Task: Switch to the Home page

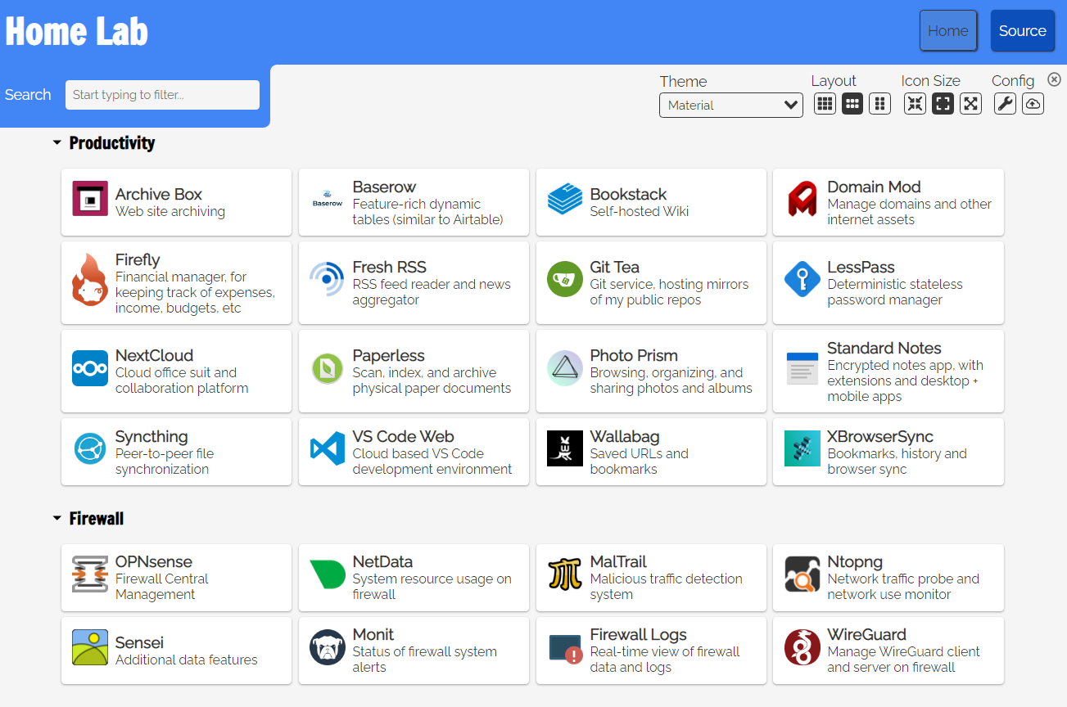Action: coord(947,30)
